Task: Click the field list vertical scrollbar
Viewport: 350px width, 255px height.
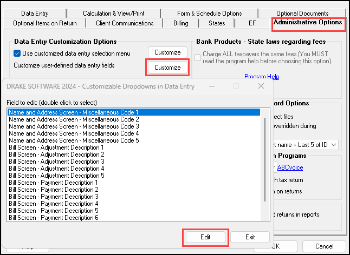Action: coord(265,162)
